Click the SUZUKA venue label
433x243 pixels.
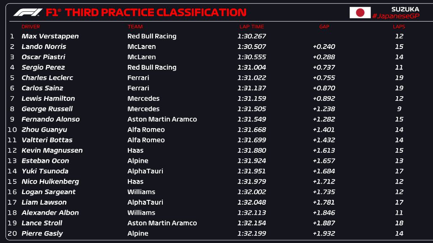pyautogui.click(x=405, y=9)
